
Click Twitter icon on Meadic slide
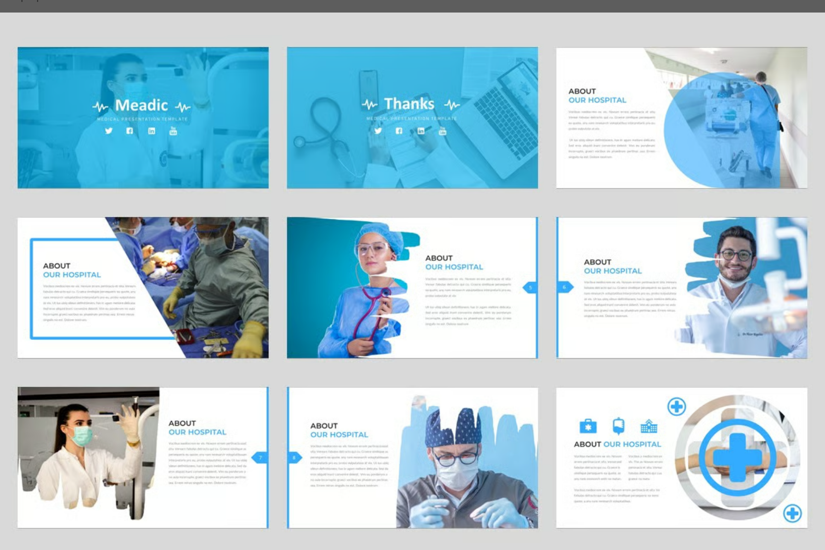(109, 131)
